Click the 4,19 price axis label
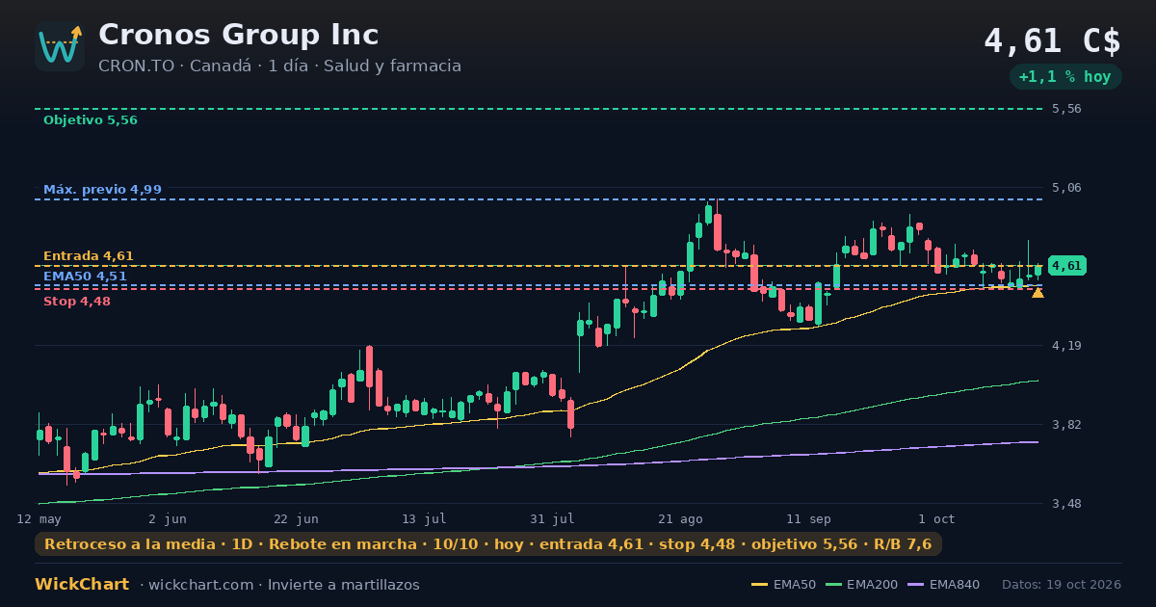The image size is (1156, 607). tap(1066, 346)
